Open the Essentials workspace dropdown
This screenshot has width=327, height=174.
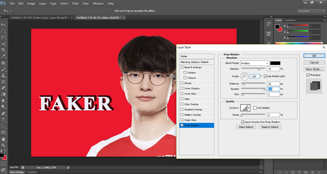pyautogui.click(x=311, y=11)
